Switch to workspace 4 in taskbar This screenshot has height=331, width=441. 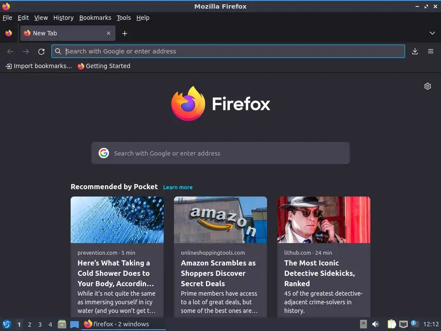[50, 324]
